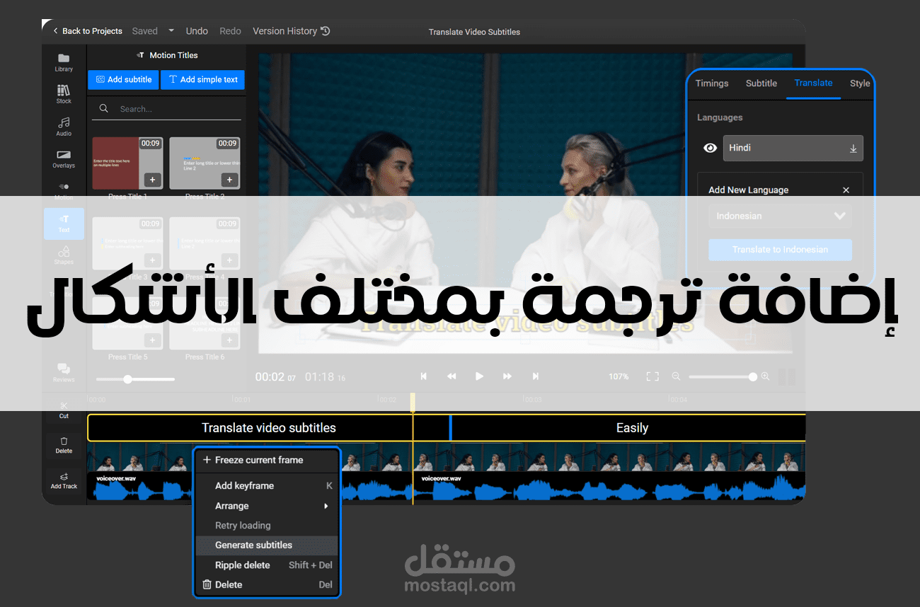920x607 pixels.
Task: Play the video preview
Action: pos(479,376)
